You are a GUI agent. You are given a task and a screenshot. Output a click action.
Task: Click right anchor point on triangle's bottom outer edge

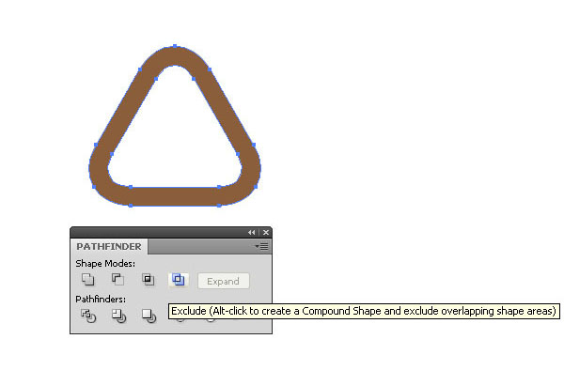tap(219, 206)
